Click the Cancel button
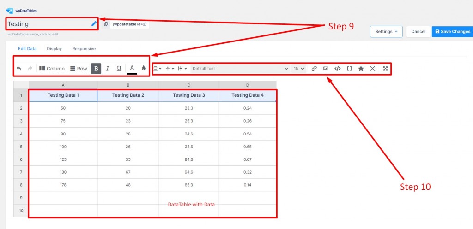 (418, 31)
